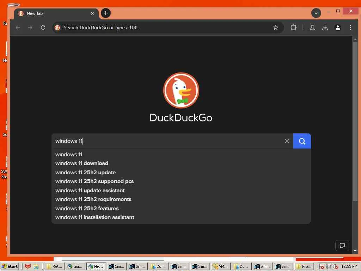Choose suggestion "windows 11 25h2 features"
The height and width of the screenshot is (271, 361).
(181, 208)
